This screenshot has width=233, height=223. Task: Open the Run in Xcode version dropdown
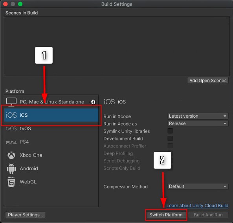[198, 116]
